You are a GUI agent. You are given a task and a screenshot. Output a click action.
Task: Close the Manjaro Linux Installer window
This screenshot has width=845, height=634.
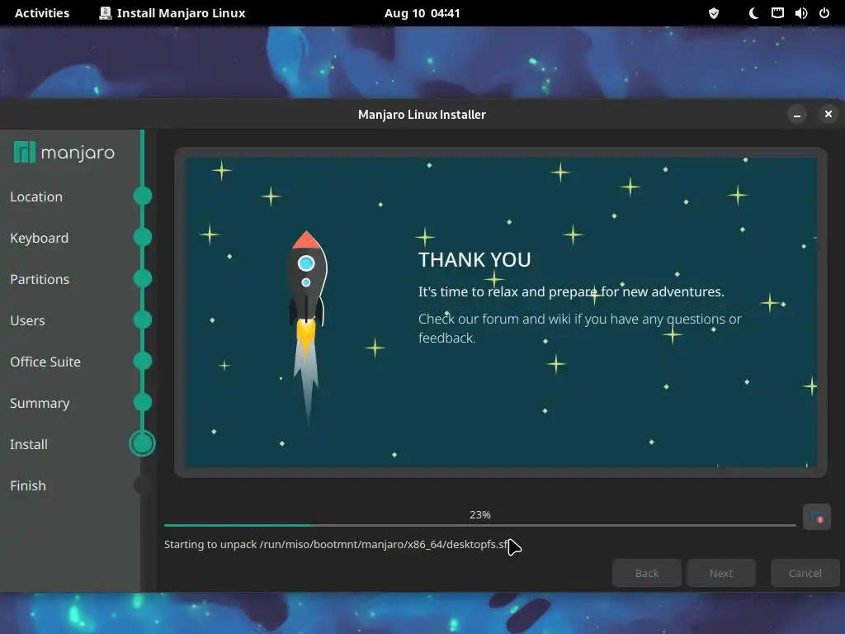[828, 114]
